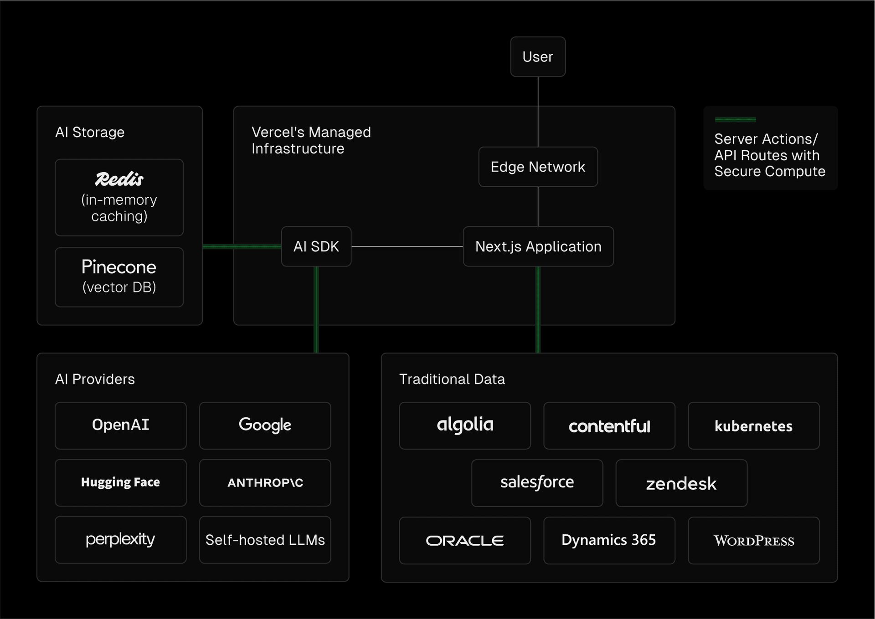Screen dimensions: 875x619
Task: Choose the kubernetes card
Action: [x=754, y=425]
